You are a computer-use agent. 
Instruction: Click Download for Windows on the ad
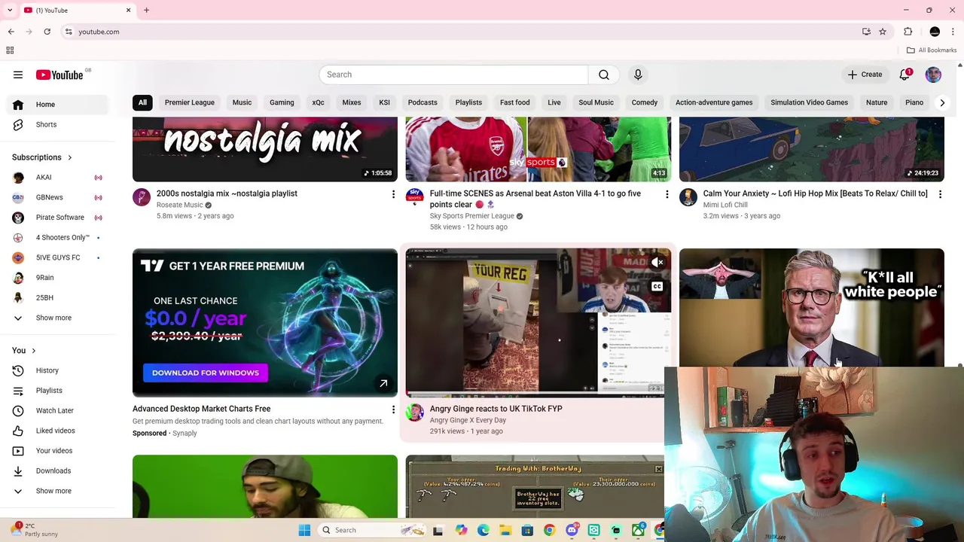click(206, 373)
